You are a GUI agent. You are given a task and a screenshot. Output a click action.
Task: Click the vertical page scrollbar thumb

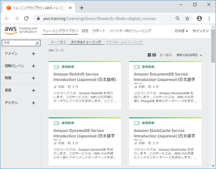pyautogui.click(x=213, y=46)
